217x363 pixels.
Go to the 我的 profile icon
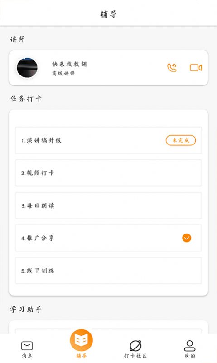[x=190, y=346]
